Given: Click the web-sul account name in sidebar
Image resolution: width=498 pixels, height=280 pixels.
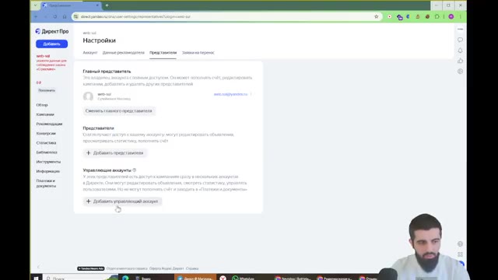Looking at the screenshot, I should (44, 56).
